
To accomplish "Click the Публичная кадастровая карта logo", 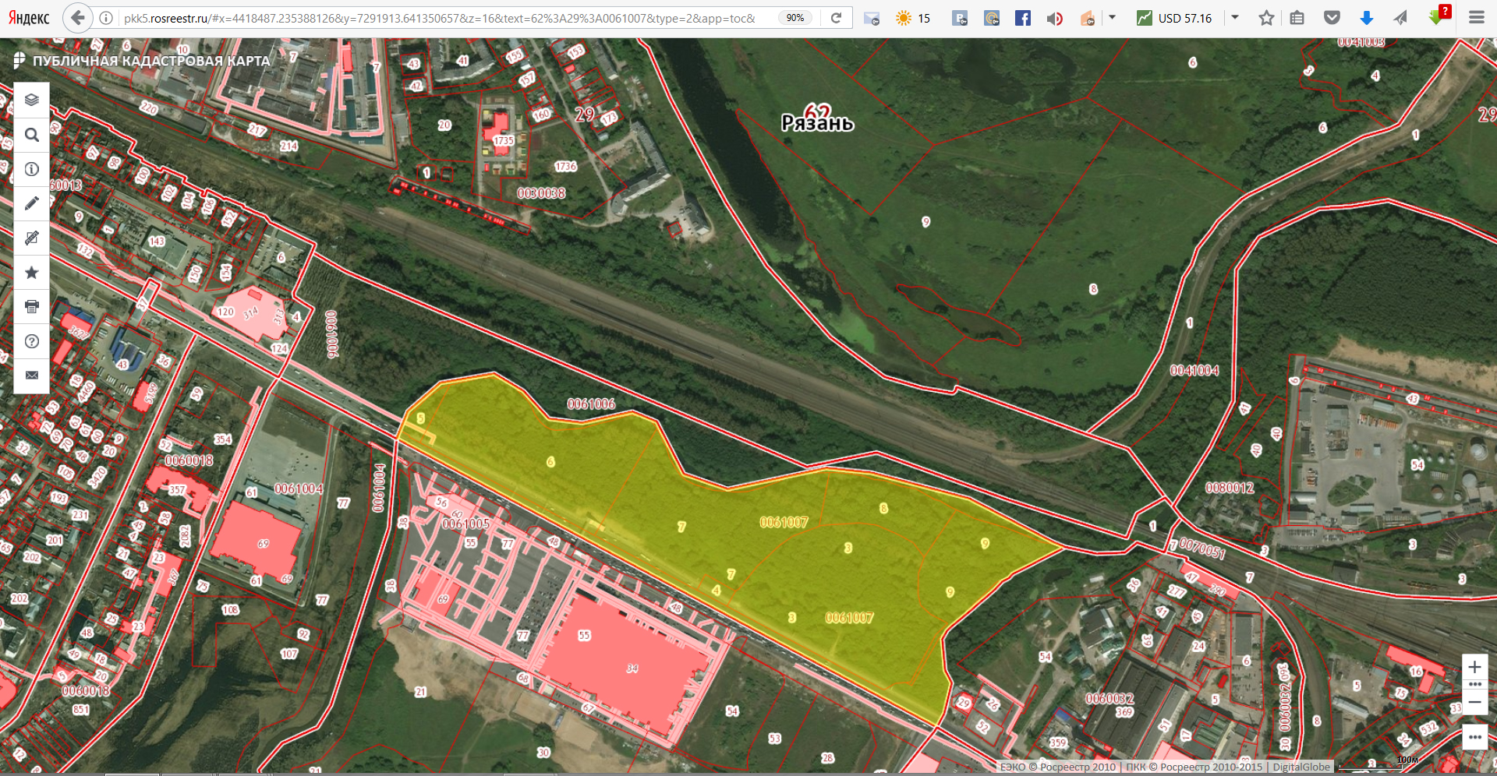I will 143,61.
